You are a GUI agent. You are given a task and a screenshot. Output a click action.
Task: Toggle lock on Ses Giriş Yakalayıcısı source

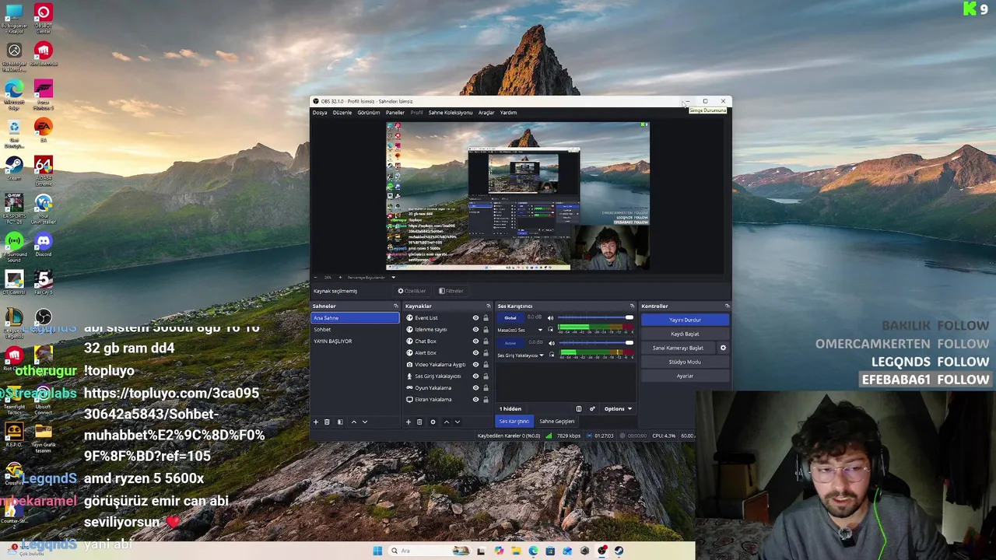coord(486,376)
